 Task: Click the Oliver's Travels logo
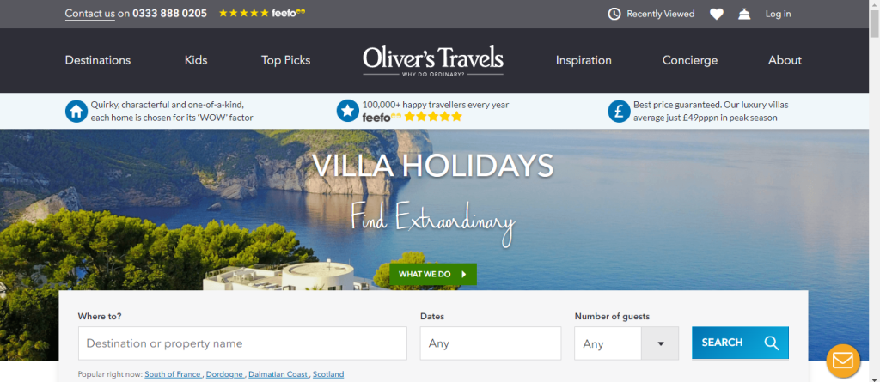click(x=433, y=61)
